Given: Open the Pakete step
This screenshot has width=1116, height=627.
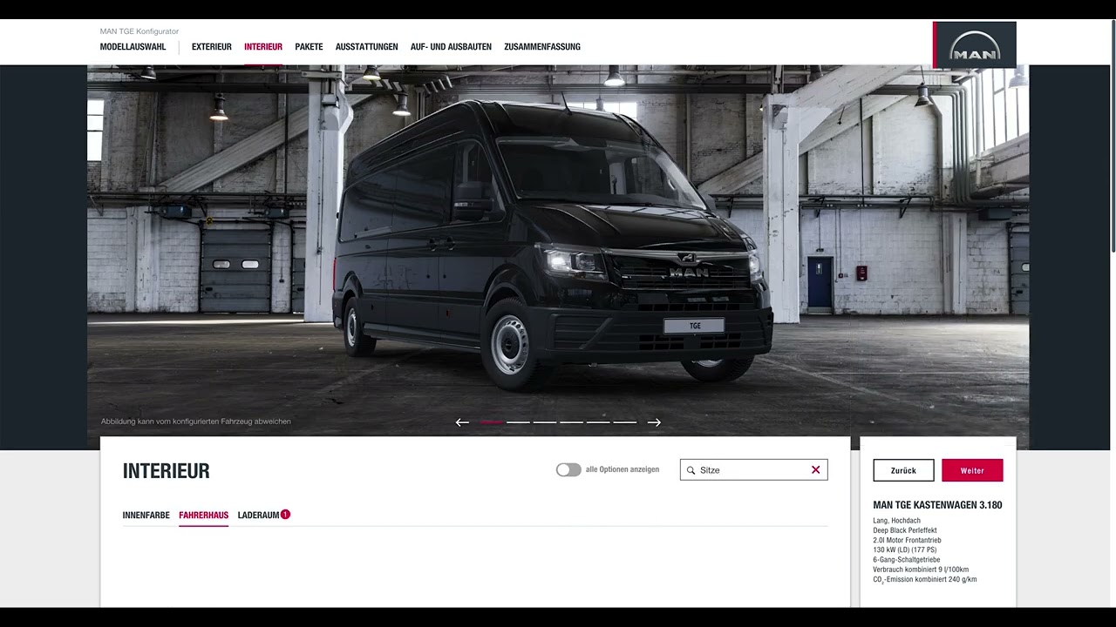Looking at the screenshot, I should tap(309, 47).
